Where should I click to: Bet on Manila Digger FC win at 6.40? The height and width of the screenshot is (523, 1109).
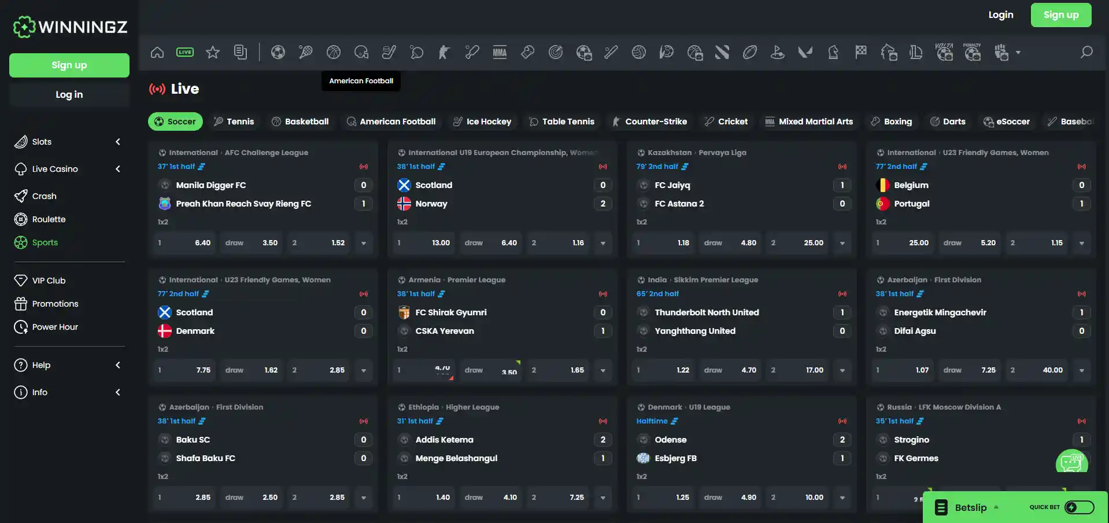[184, 243]
